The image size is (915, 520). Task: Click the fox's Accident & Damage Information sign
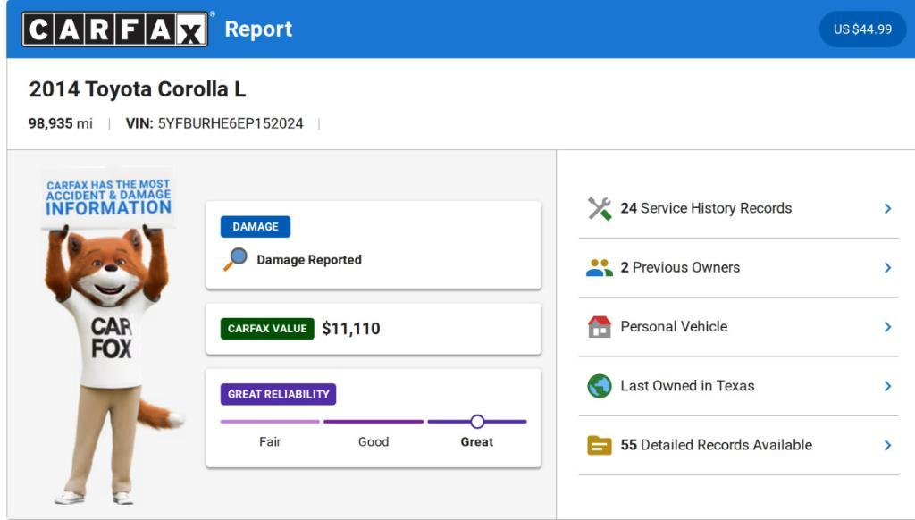[x=108, y=197]
